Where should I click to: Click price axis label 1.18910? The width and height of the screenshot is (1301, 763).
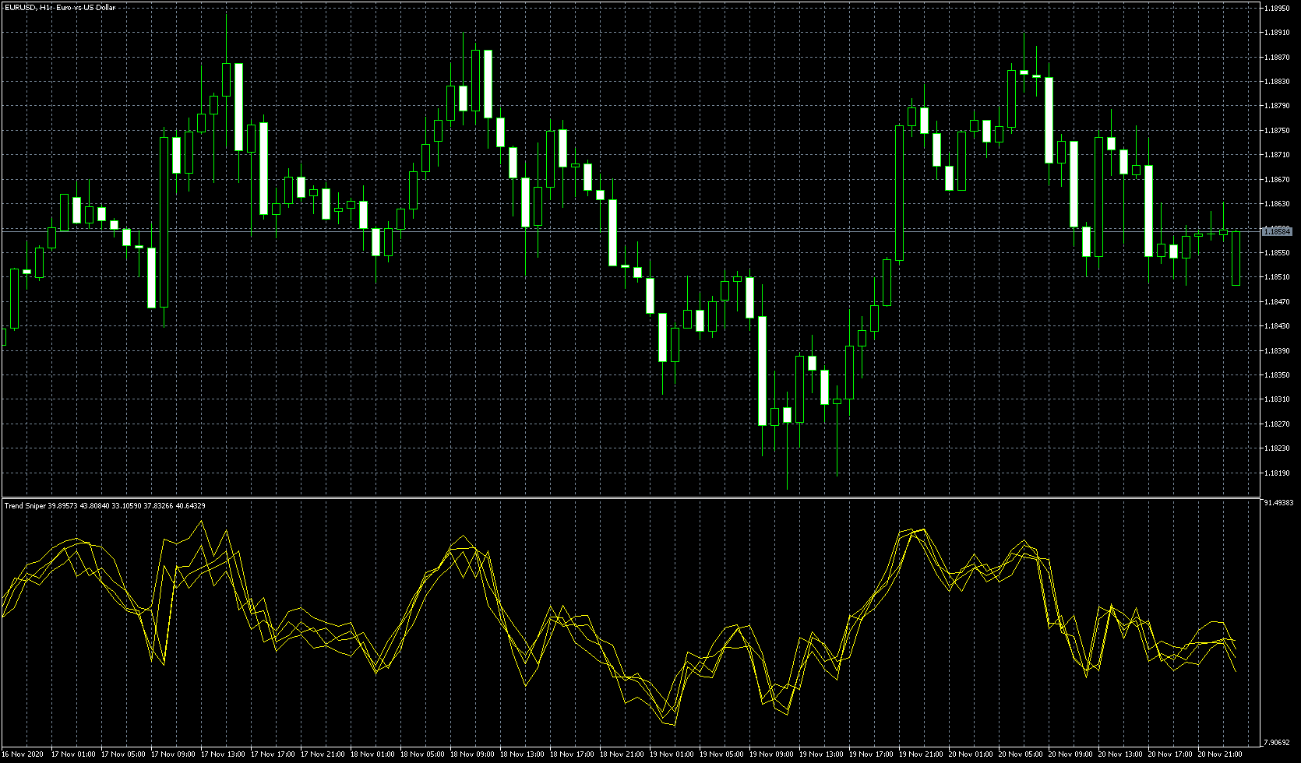[1278, 33]
